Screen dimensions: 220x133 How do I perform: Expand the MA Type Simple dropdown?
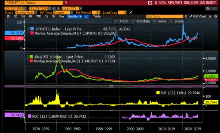click(x=72, y=13)
